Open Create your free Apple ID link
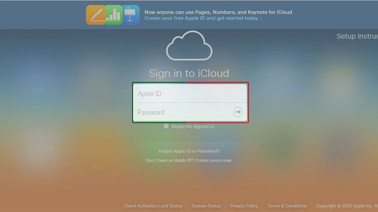This screenshot has width=378, height=212. coord(203,18)
